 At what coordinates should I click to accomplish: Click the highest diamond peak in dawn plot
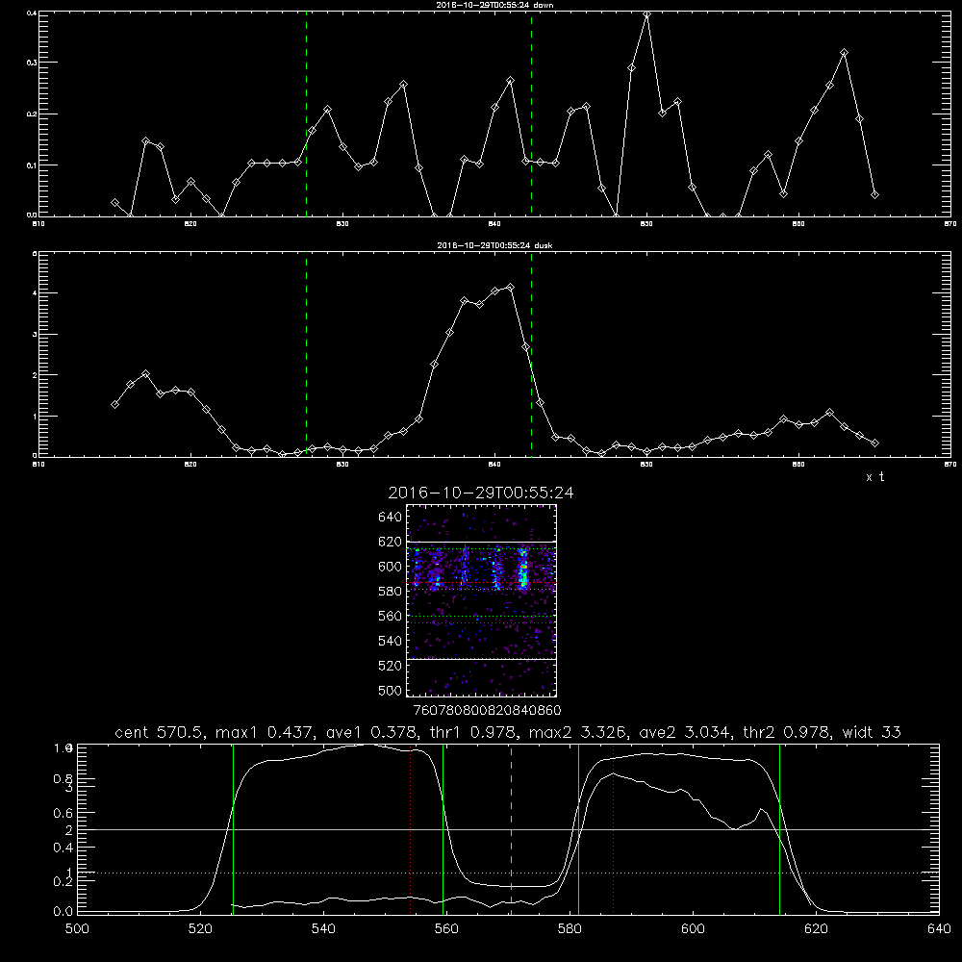click(646, 14)
